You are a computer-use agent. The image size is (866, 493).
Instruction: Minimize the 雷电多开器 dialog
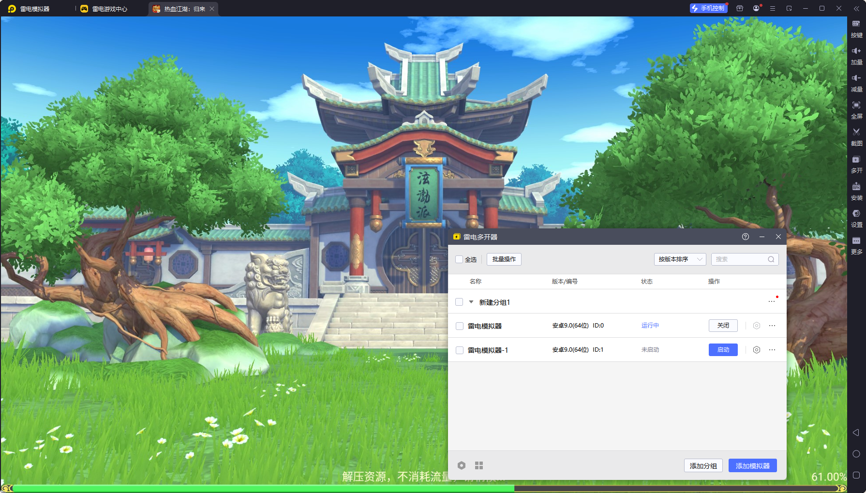point(762,237)
